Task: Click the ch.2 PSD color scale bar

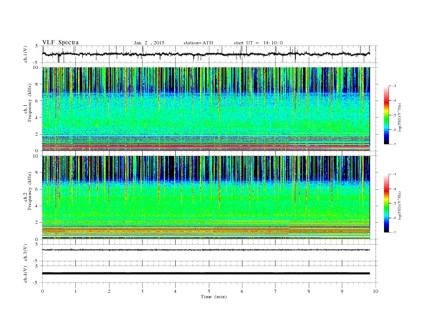Action: coord(387,203)
